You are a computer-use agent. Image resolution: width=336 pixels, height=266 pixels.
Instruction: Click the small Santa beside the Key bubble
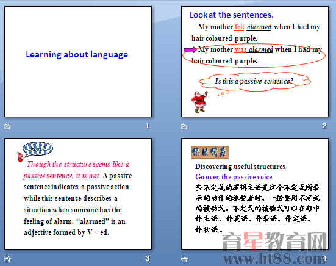pyautogui.click(x=20, y=157)
